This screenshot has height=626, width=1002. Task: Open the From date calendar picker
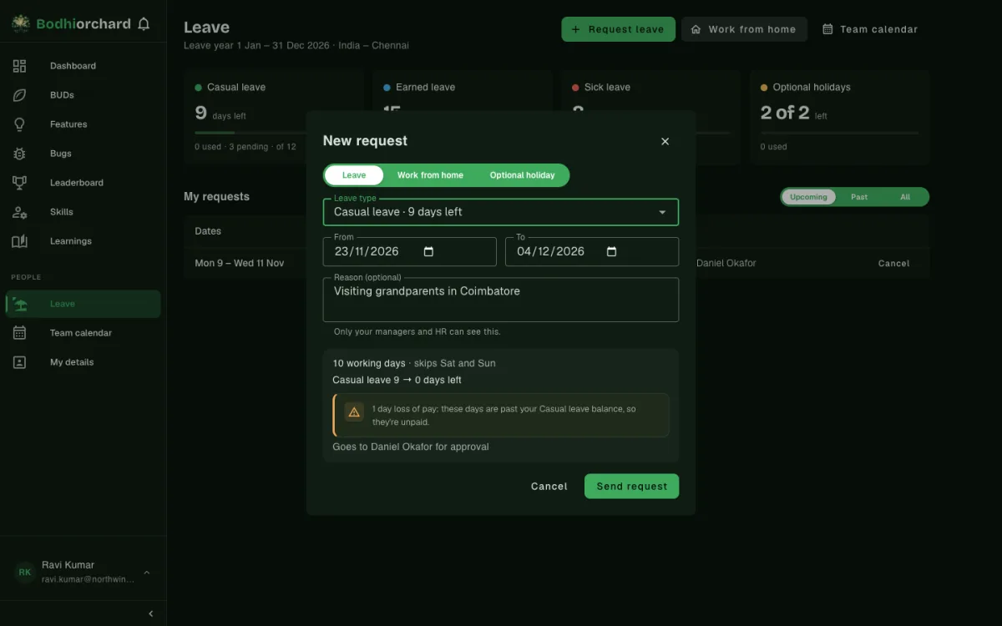pyautogui.click(x=429, y=251)
